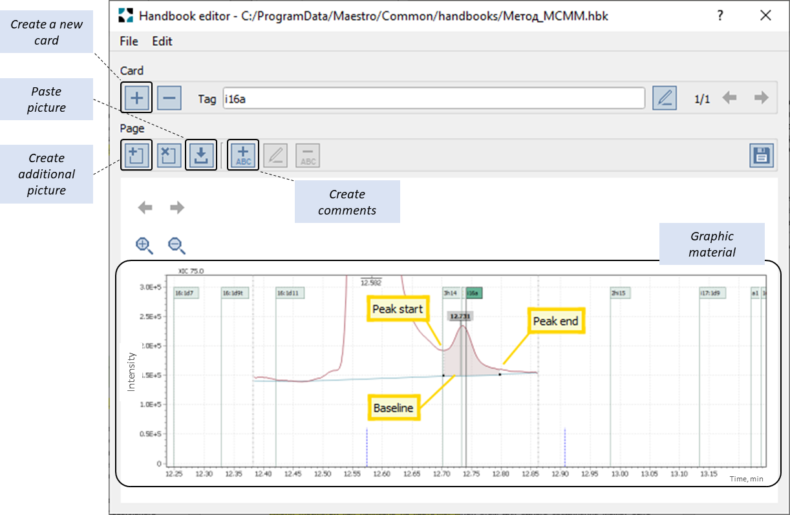The width and height of the screenshot is (790, 515).
Task: Add a new card with the plus button
Action: 136,98
